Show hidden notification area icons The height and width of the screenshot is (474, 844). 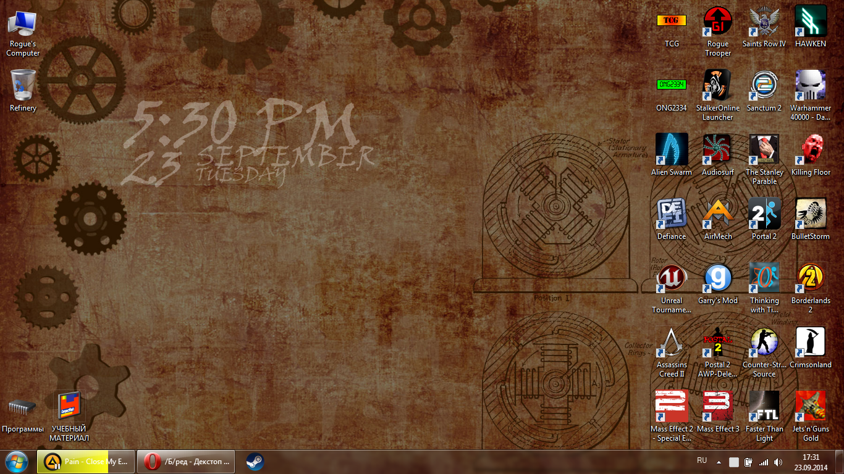coord(719,462)
